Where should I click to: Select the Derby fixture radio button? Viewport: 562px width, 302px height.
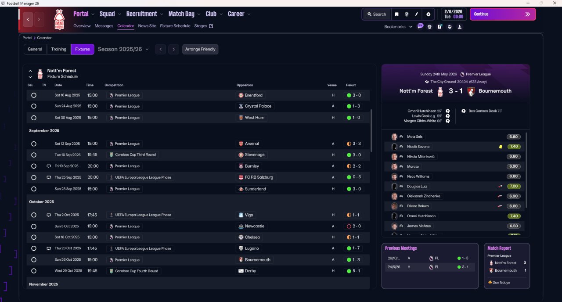point(34,271)
